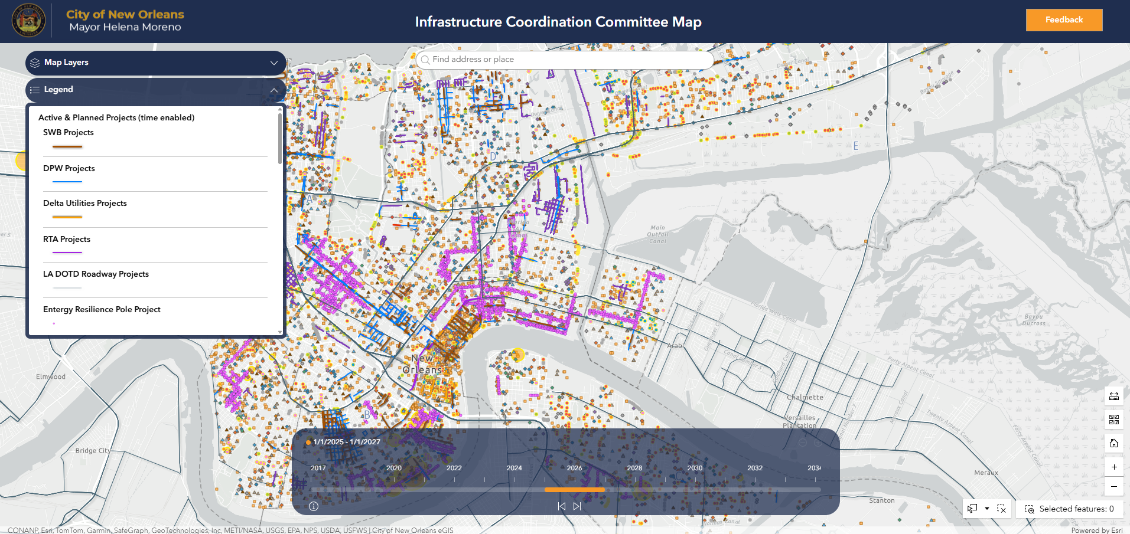Click the Meraux map label

[x=986, y=473]
